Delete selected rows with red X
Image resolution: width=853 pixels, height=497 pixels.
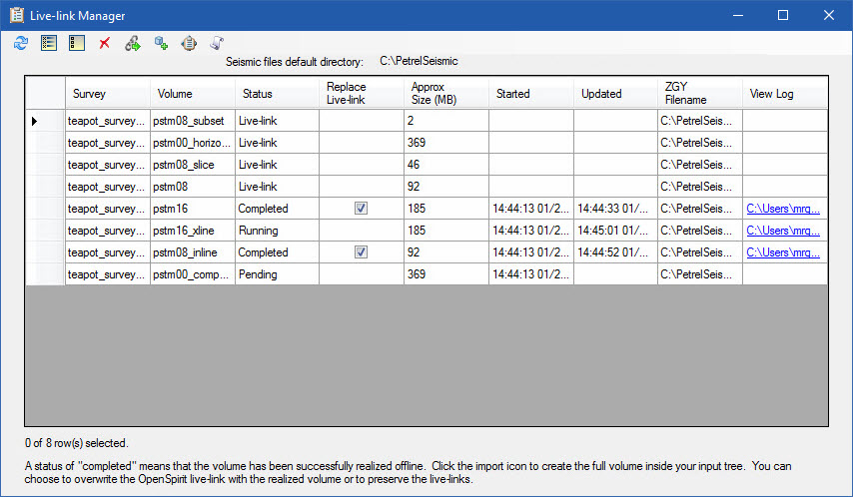tap(105, 43)
